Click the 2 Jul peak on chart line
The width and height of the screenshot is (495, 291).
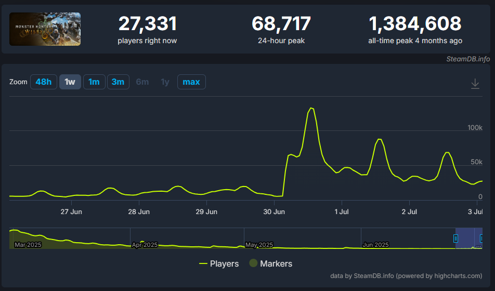(447, 152)
